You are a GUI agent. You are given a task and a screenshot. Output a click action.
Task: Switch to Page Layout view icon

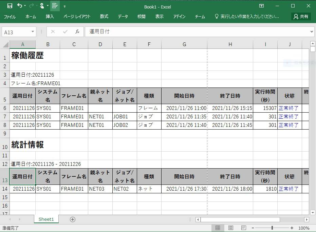[x=231, y=228]
